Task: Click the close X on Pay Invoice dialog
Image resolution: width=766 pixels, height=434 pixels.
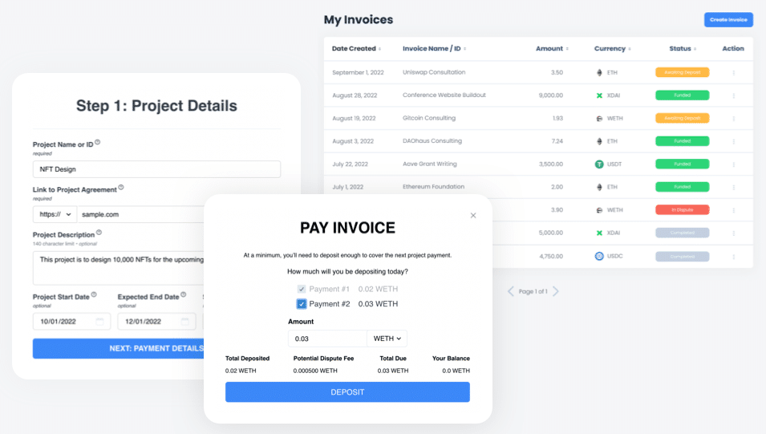Action: coord(473,215)
